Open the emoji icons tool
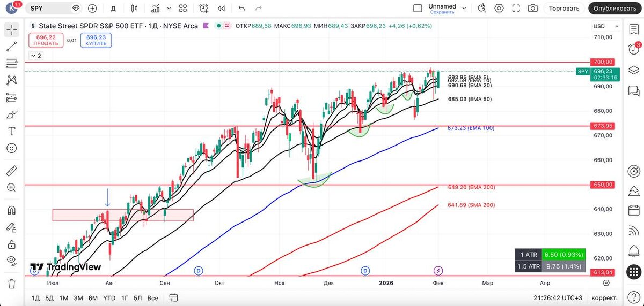 [12, 148]
